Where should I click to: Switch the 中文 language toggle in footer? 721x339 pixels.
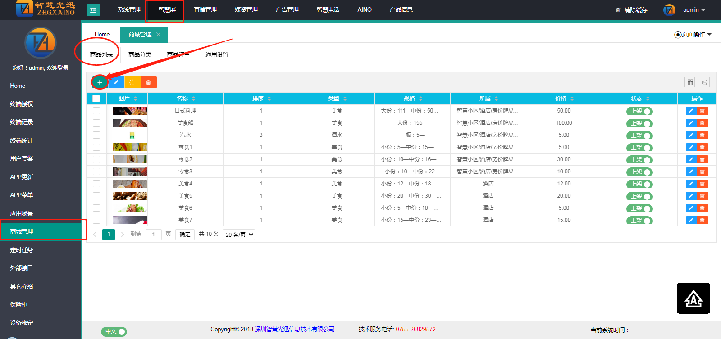tap(114, 332)
